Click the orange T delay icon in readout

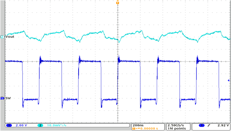coord(134,128)
